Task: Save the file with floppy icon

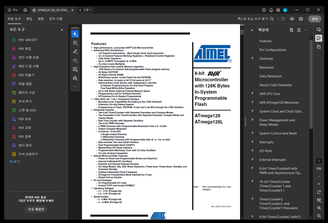Action: click(x=283, y=19)
